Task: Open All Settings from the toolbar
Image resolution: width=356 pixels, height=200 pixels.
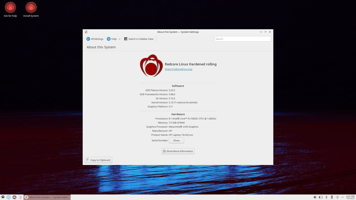Action: click(x=95, y=39)
